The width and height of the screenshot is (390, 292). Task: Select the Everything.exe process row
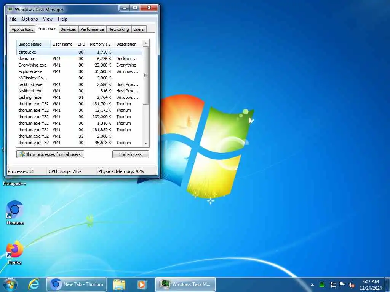pos(79,65)
